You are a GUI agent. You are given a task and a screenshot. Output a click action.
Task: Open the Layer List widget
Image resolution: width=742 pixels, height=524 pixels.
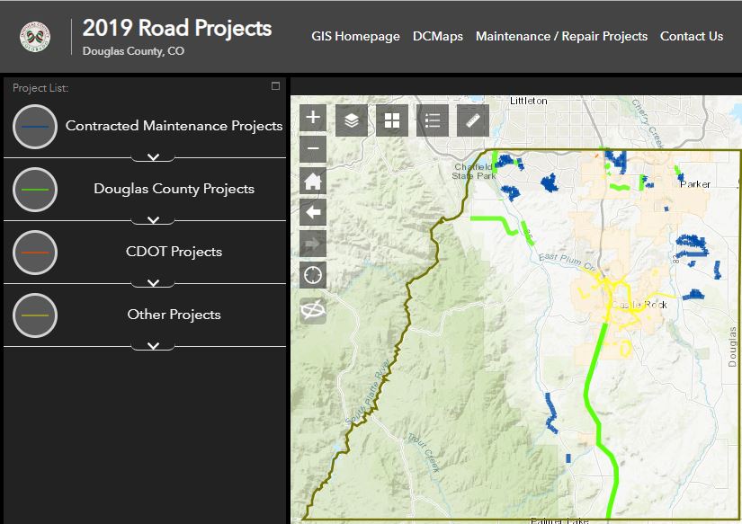[352, 120]
